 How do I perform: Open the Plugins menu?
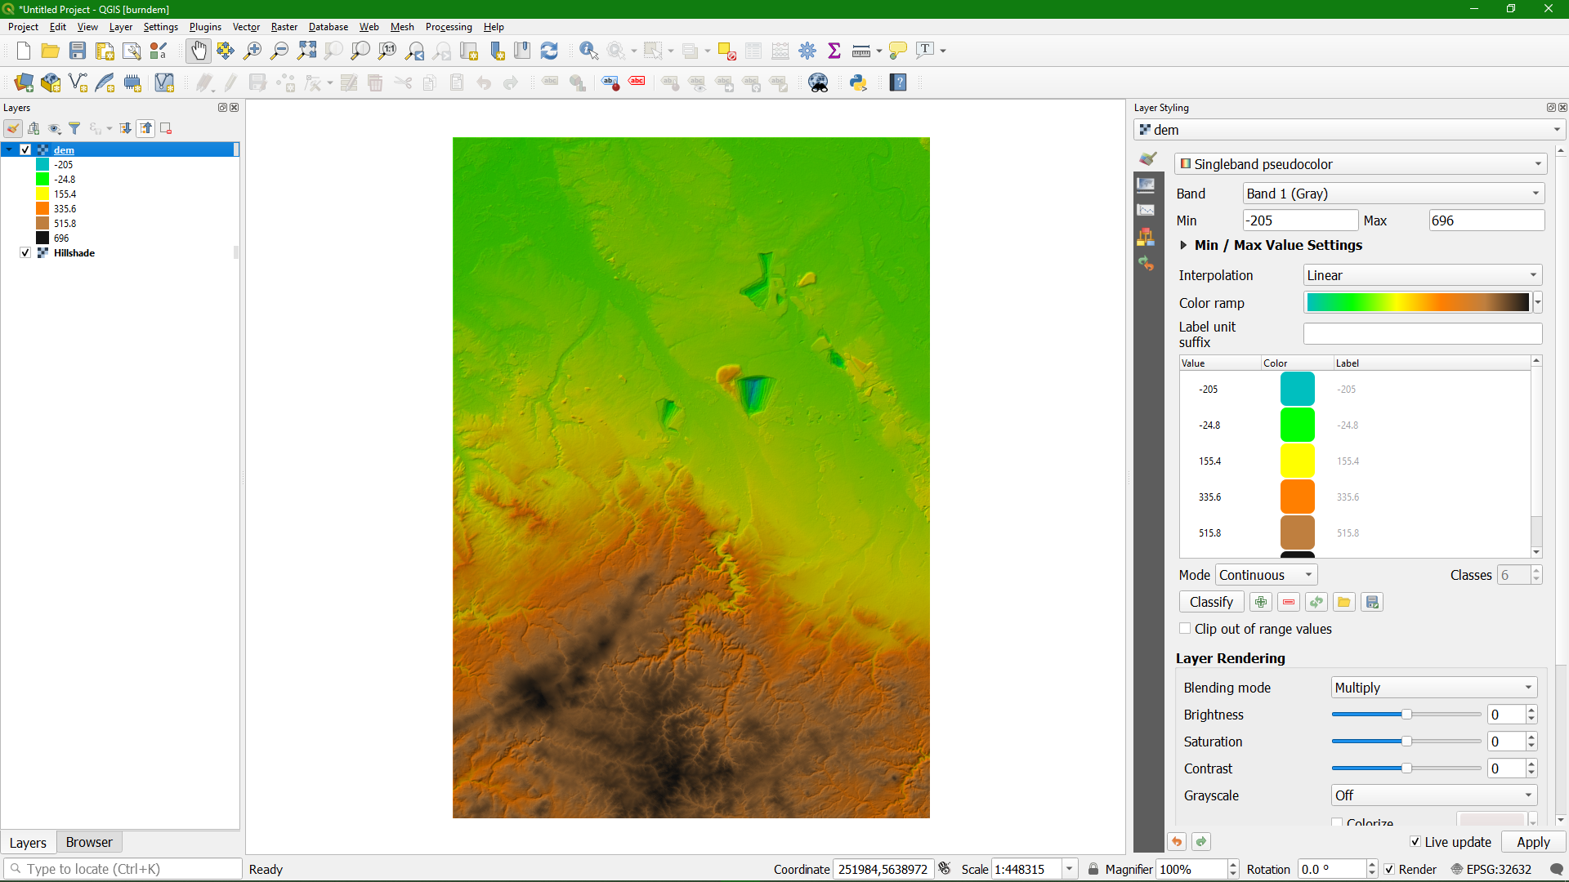coord(205,27)
